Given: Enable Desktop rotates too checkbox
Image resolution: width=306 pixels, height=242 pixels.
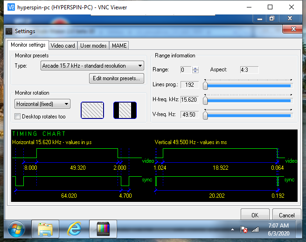Looking at the screenshot, I should 17,117.
